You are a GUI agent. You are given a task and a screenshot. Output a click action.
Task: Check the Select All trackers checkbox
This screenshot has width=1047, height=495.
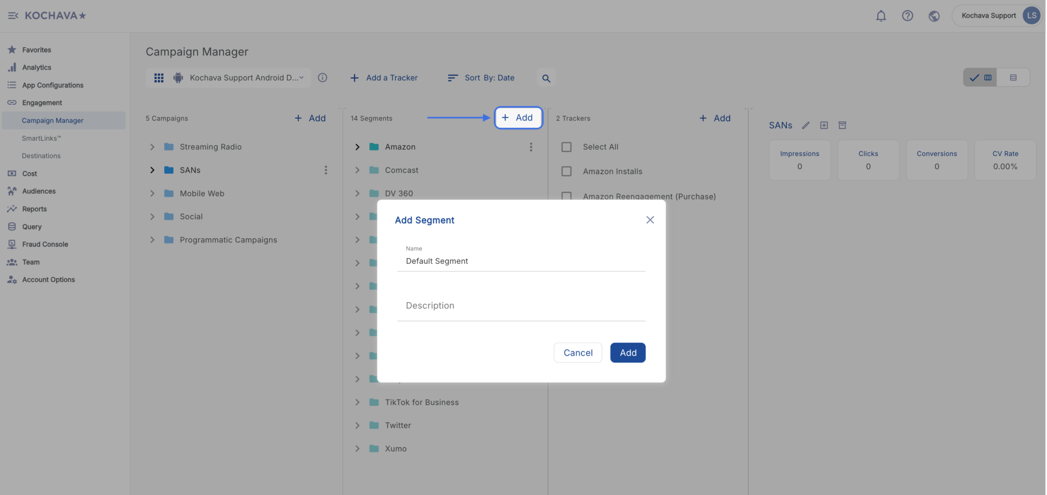click(x=566, y=147)
